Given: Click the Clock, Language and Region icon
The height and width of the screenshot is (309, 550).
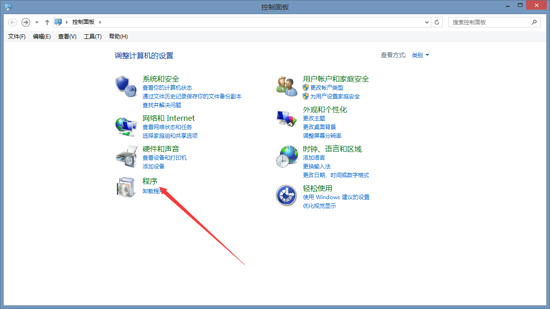Looking at the screenshot, I should [286, 157].
